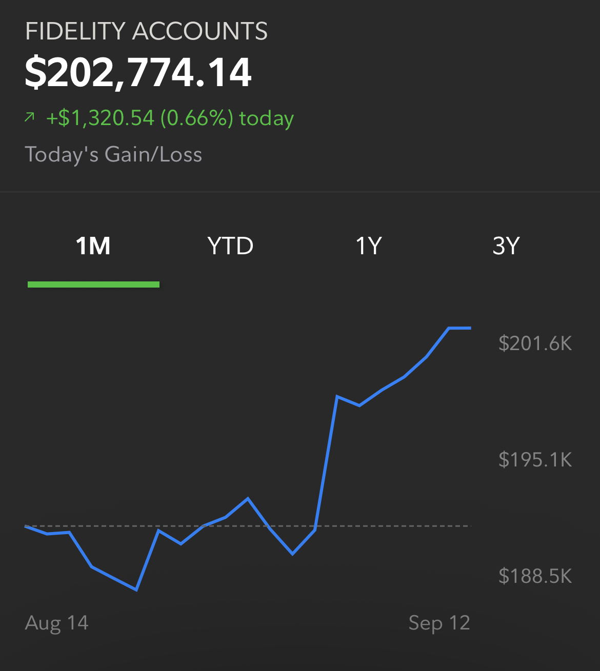The image size is (600, 671).
Task: Select the 1M time range tab
Action: click(x=93, y=246)
